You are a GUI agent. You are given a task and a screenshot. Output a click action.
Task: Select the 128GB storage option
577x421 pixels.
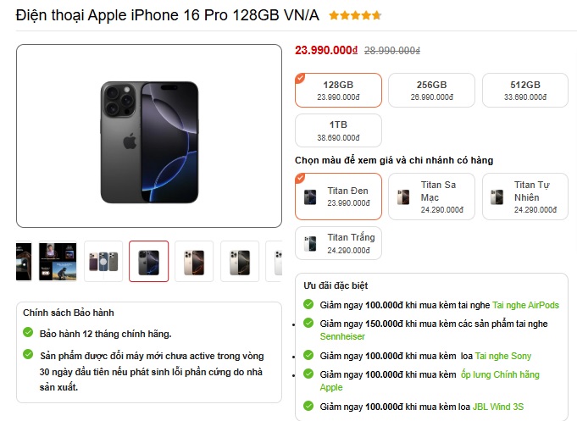pyautogui.click(x=338, y=90)
